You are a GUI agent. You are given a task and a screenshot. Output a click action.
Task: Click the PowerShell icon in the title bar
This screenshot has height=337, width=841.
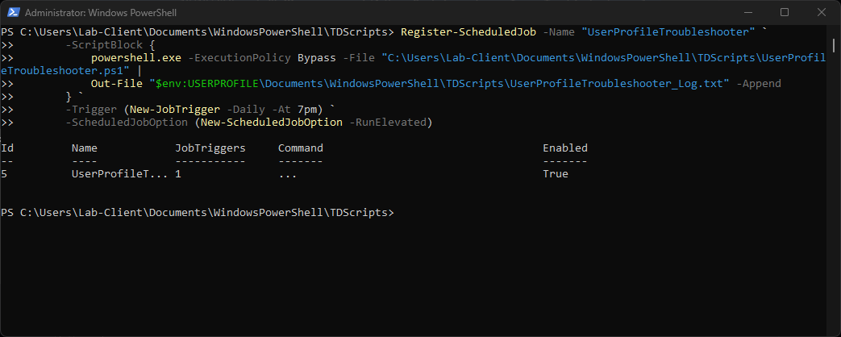[14, 12]
